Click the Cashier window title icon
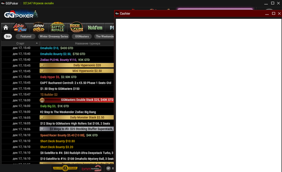Screen dimensions: 282x172 117,13
